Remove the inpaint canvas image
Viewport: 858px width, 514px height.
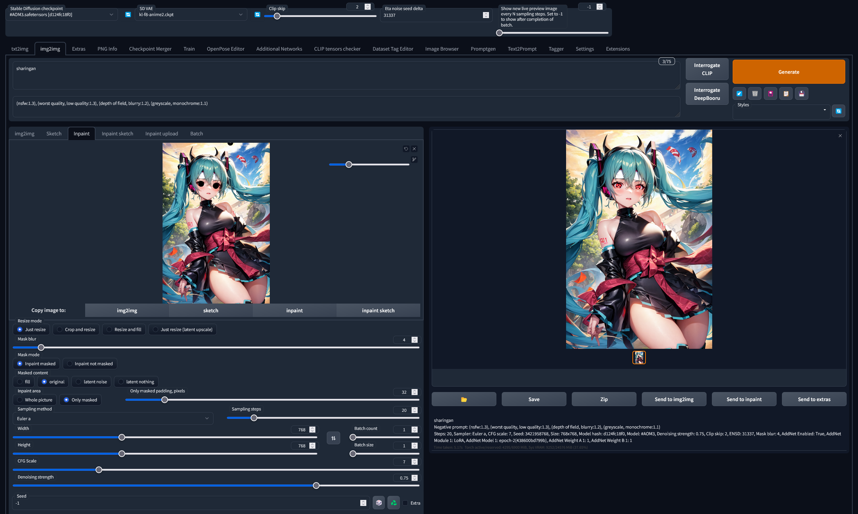click(414, 148)
